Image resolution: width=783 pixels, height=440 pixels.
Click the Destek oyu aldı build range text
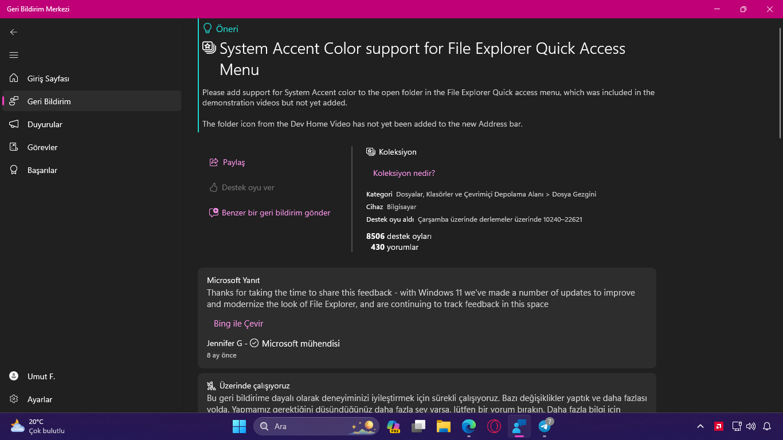coord(500,219)
